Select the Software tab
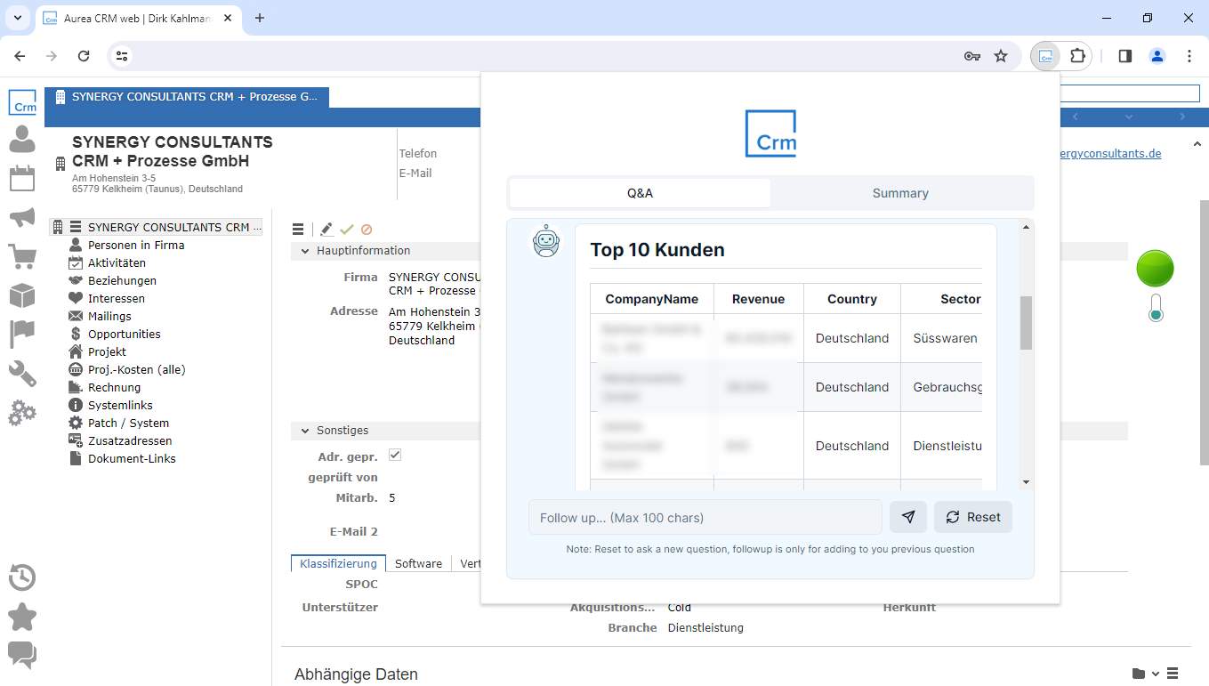This screenshot has height=686, width=1209. tap(418, 564)
